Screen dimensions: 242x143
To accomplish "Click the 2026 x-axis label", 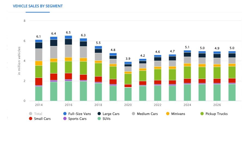I will [217, 105].
